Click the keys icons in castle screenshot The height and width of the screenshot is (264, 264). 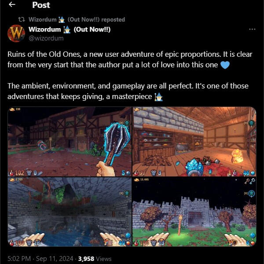(x=249, y=181)
